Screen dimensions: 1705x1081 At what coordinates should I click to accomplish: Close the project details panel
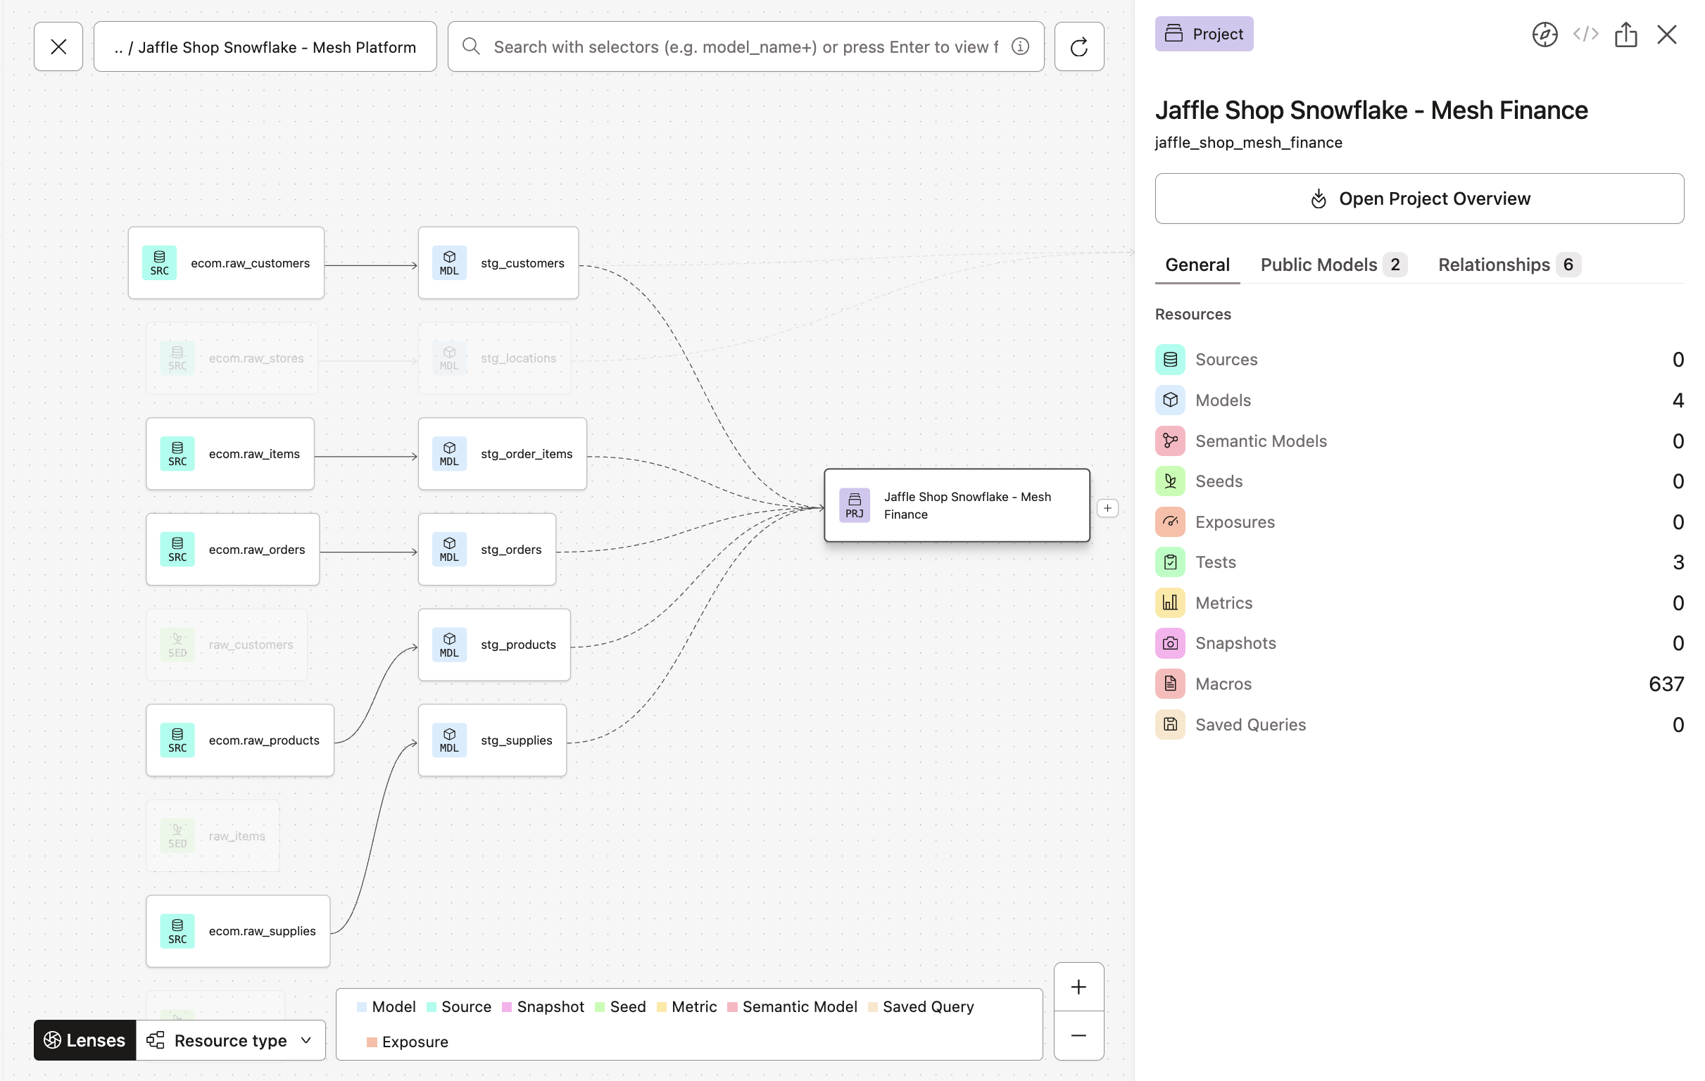tap(1666, 34)
